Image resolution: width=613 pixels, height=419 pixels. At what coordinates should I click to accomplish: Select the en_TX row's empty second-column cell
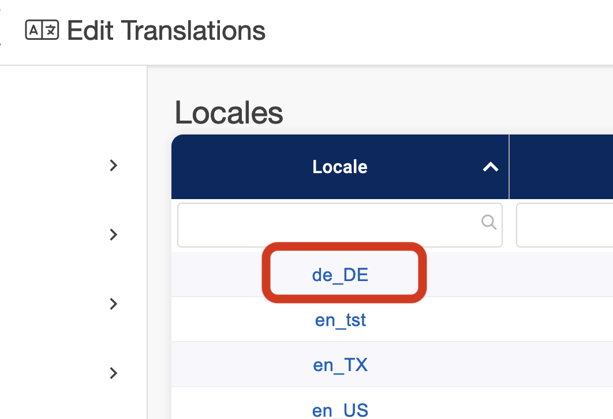click(561, 365)
